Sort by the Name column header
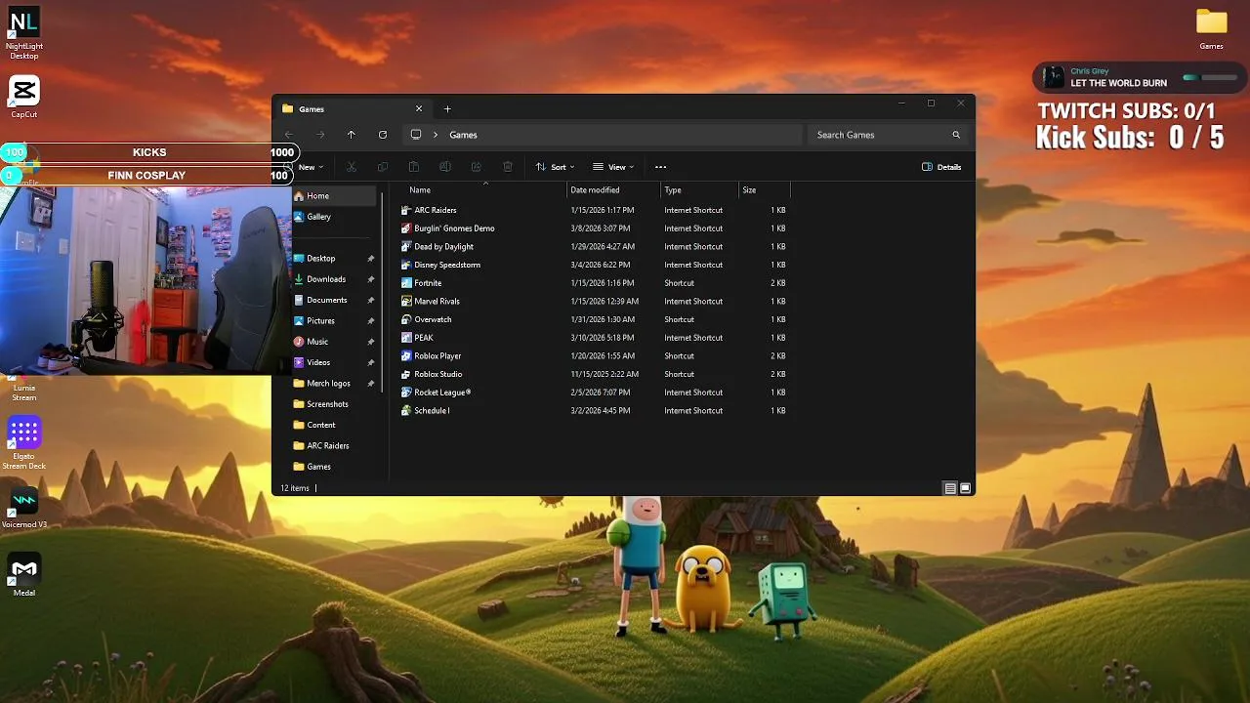Image resolution: width=1250 pixels, height=703 pixels. (x=485, y=190)
